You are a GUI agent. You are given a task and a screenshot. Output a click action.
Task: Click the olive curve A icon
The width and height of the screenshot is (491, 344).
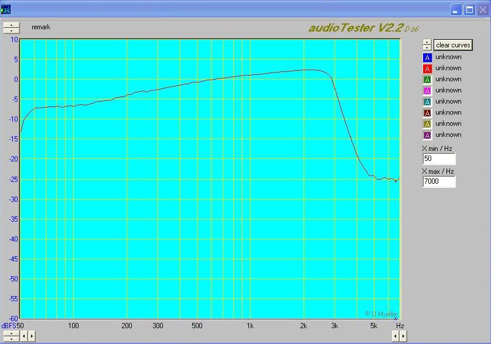pos(427,124)
